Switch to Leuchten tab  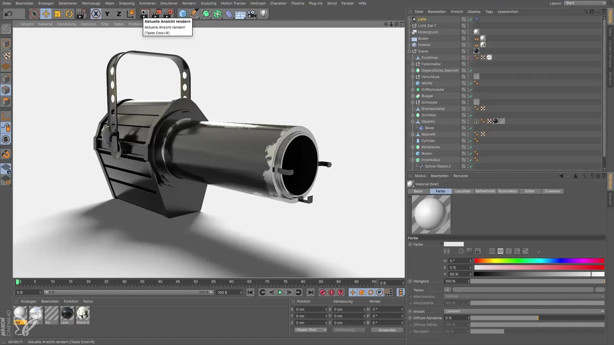[463, 191]
